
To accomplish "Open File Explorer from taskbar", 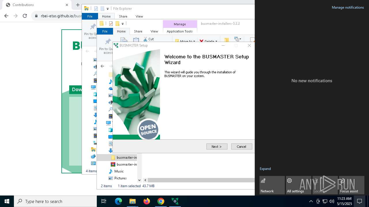I will coord(132,201).
